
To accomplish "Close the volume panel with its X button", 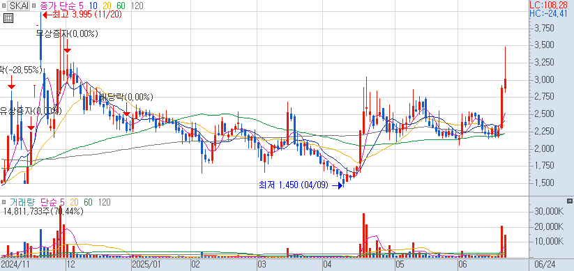I will tap(569, 201).
